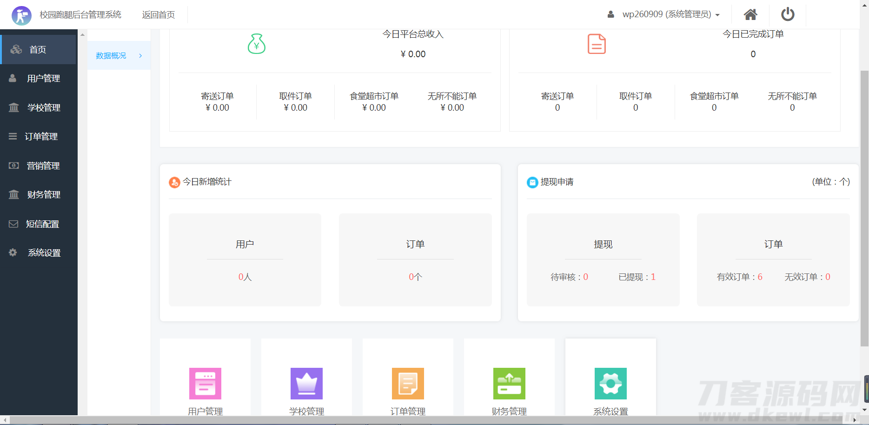Click the vertical page scrollbar
Viewport: 869px width, 425px height.
click(x=864, y=209)
